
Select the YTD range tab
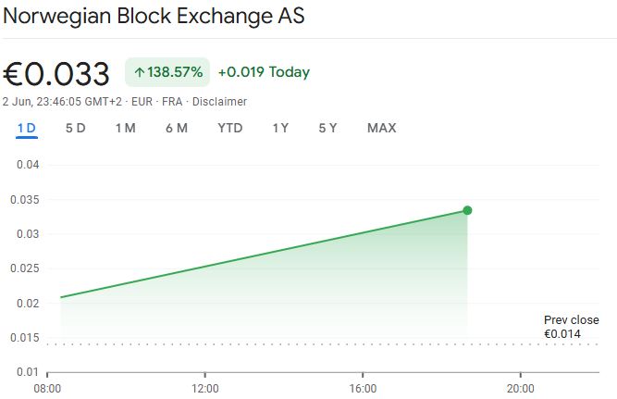(x=229, y=128)
